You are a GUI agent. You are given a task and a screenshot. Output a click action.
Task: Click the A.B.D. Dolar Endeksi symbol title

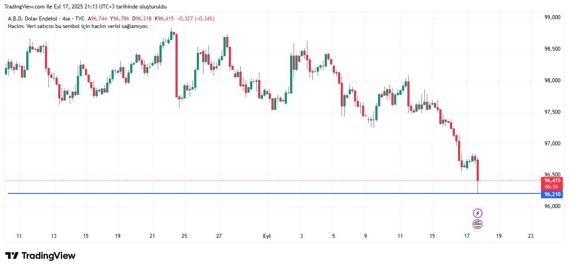pyautogui.click(x=32, y=19)
